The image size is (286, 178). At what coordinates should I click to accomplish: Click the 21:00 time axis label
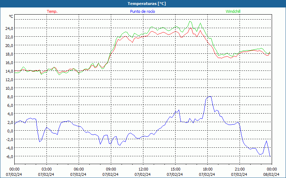240,169
